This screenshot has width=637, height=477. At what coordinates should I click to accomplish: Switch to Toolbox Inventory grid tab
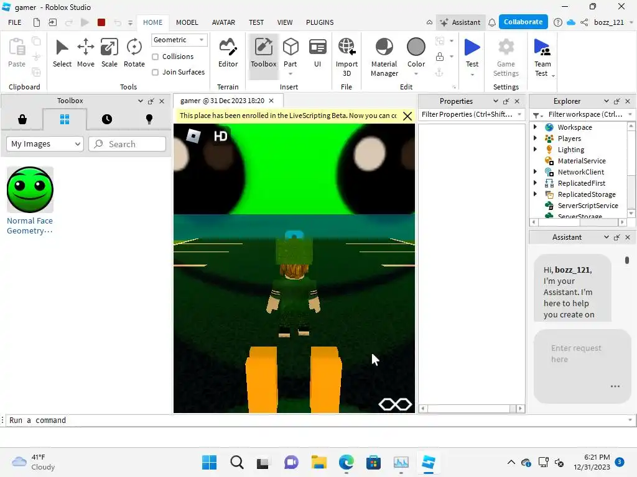point(65,119)
